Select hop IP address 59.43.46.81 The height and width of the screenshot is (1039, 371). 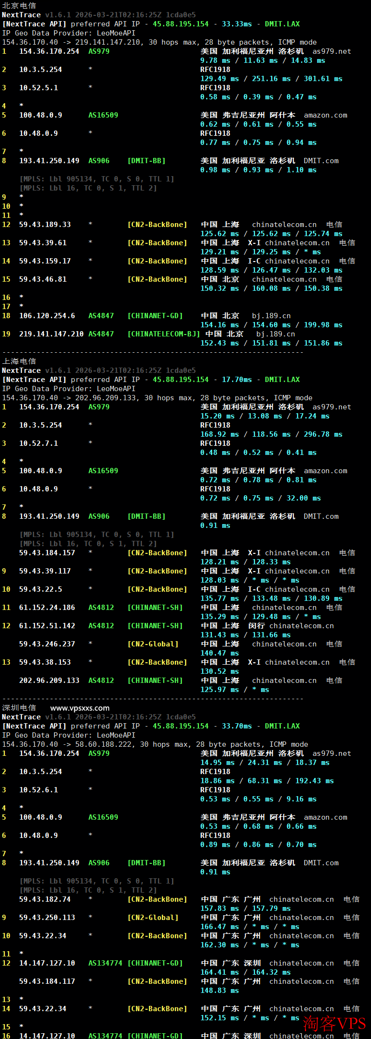click(x=43, y=279)
